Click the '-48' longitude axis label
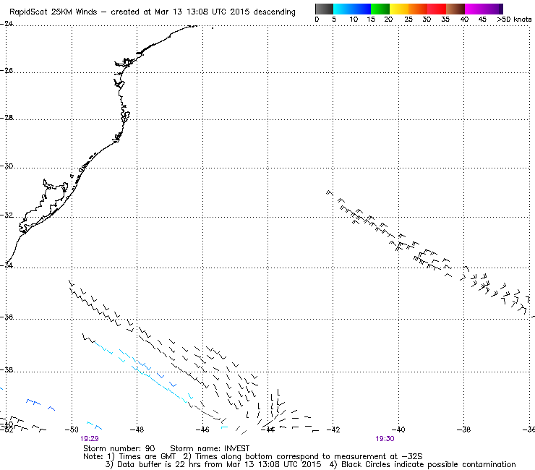 click(137, 430)
